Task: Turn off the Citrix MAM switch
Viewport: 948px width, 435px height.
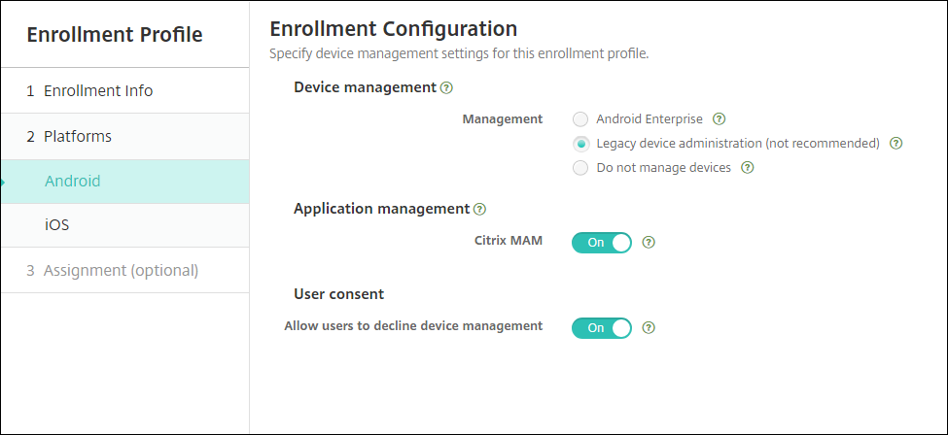Action: [602, 242]
